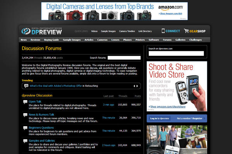Go to Sample Images in navigation bar
The image size is (232, 154).
point(72,40)
